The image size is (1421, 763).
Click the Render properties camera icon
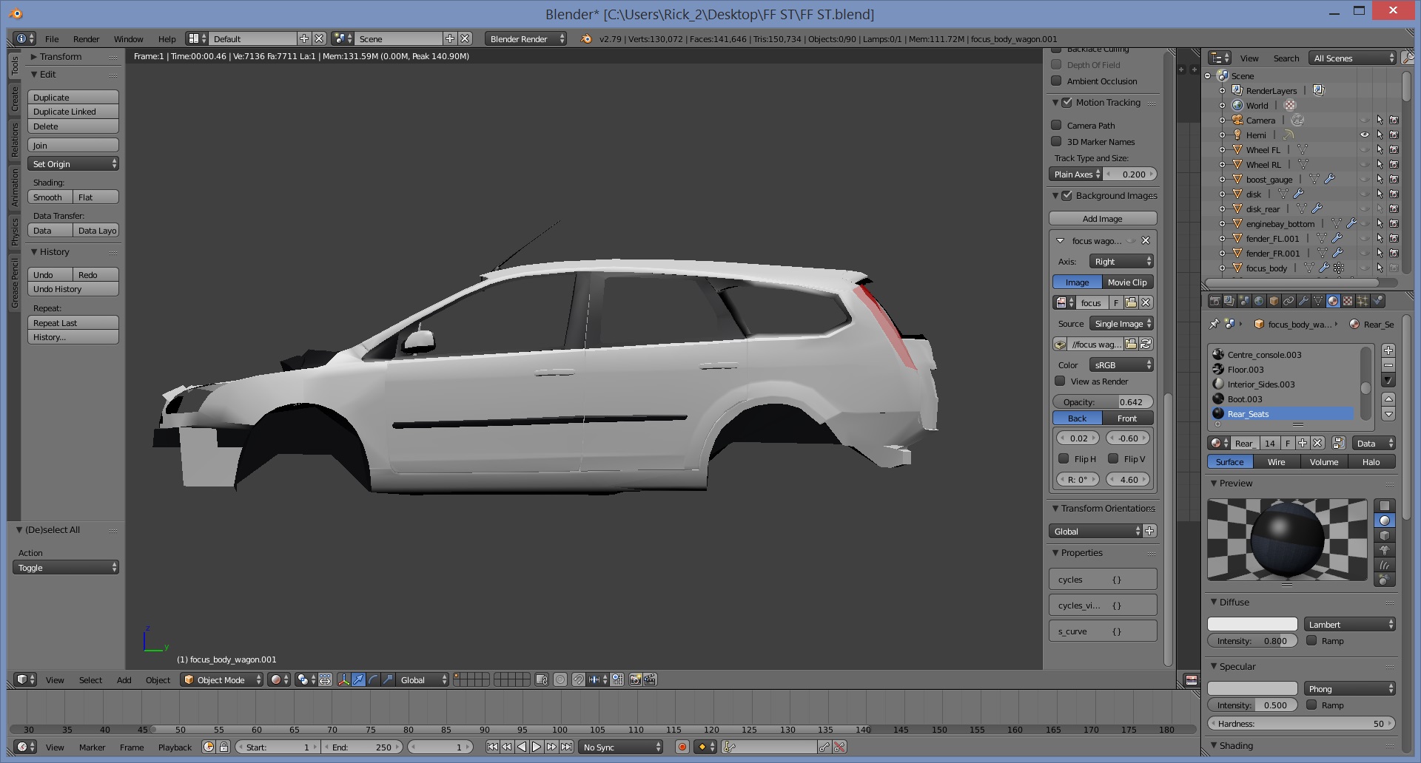(1215, 301)
